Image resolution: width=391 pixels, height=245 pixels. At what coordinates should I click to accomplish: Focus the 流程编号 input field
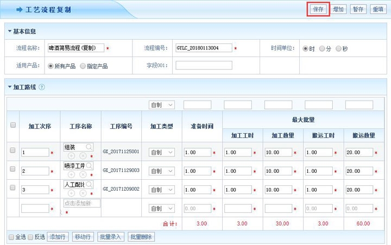click(x=204, y=48)
